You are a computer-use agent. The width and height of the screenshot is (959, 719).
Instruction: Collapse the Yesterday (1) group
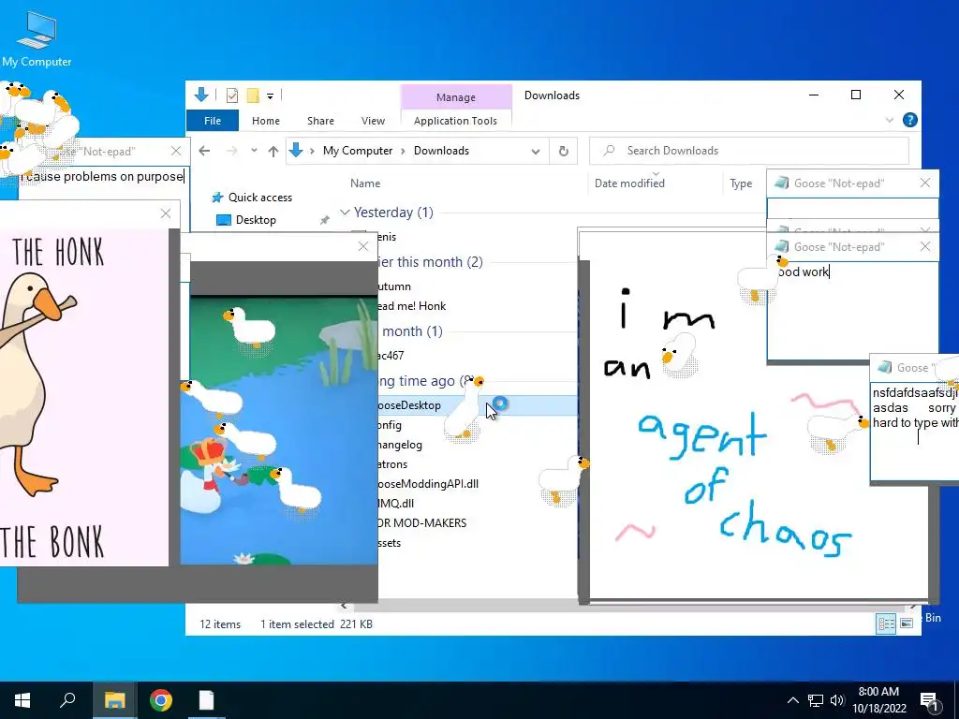click(x=345, y=213)
